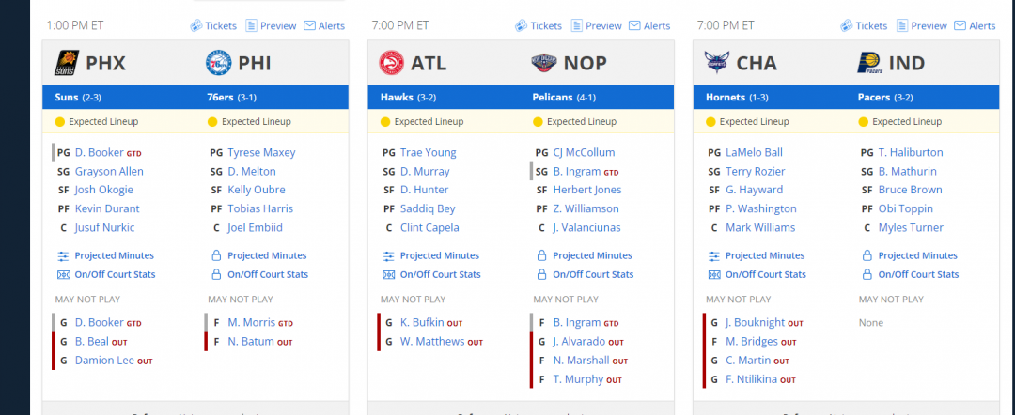
Task: Open Trae Young's player link
Action: (x=428, y=152)
